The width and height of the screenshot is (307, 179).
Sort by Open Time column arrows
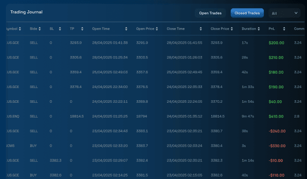click(126, 29)
